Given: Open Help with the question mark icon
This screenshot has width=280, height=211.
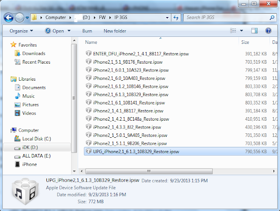Looking at the screenshot, I should click(268, 31).
